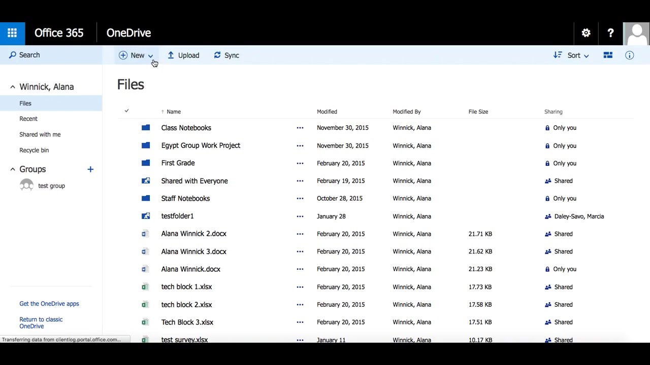The width and height of the screenshot is (650, 365).
Task: Sort by the Sharing column header
Action: (554, 112)
